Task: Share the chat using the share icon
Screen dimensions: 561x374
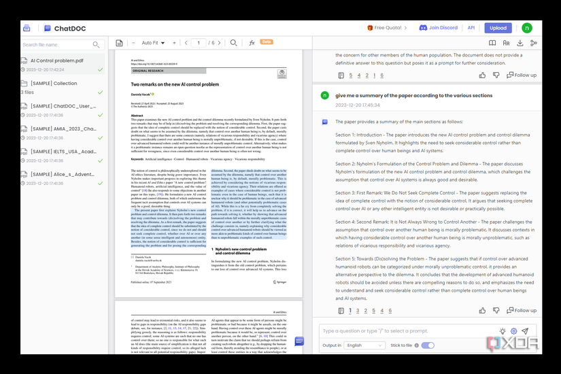Action: tap(533, 43)
